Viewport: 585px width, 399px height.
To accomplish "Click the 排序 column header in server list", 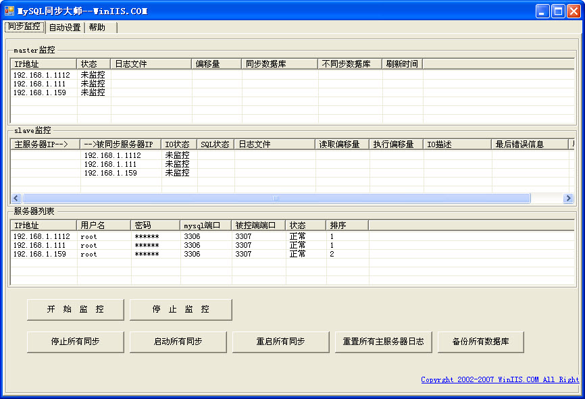I will [347, 225].
